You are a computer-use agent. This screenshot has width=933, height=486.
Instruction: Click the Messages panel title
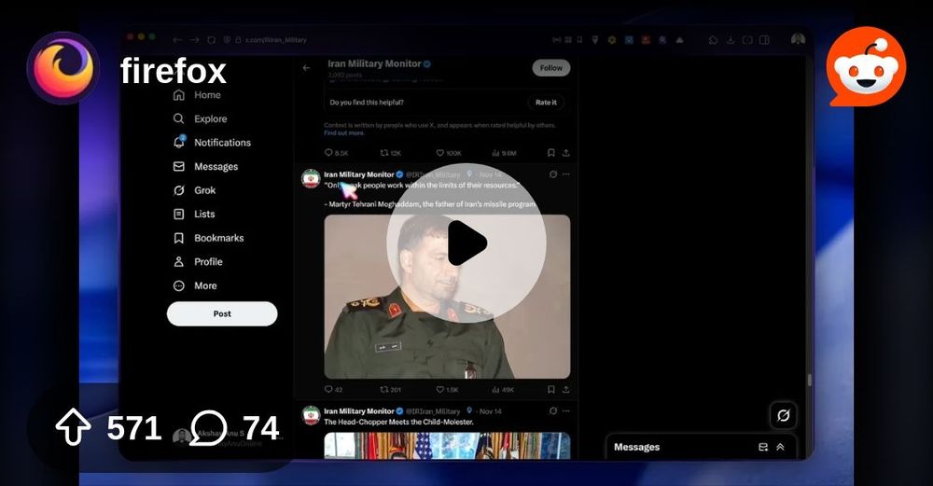636,448
